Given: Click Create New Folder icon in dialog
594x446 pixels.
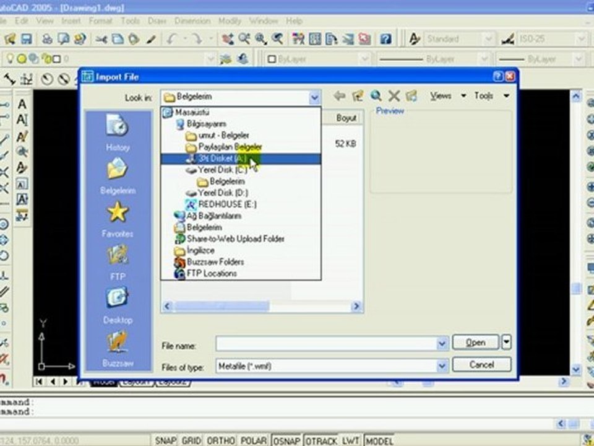Looking at the screenshot, I should click(x=411, y=95).
